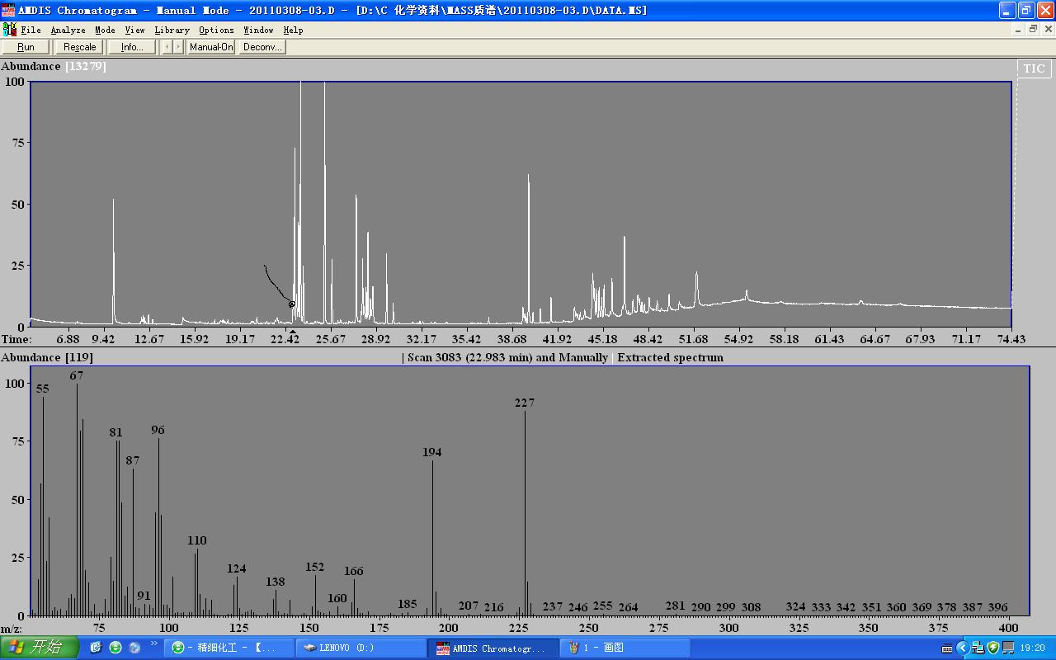
Task: Click the AMDIS document icon in menu bar
Action: click(9, 30)
